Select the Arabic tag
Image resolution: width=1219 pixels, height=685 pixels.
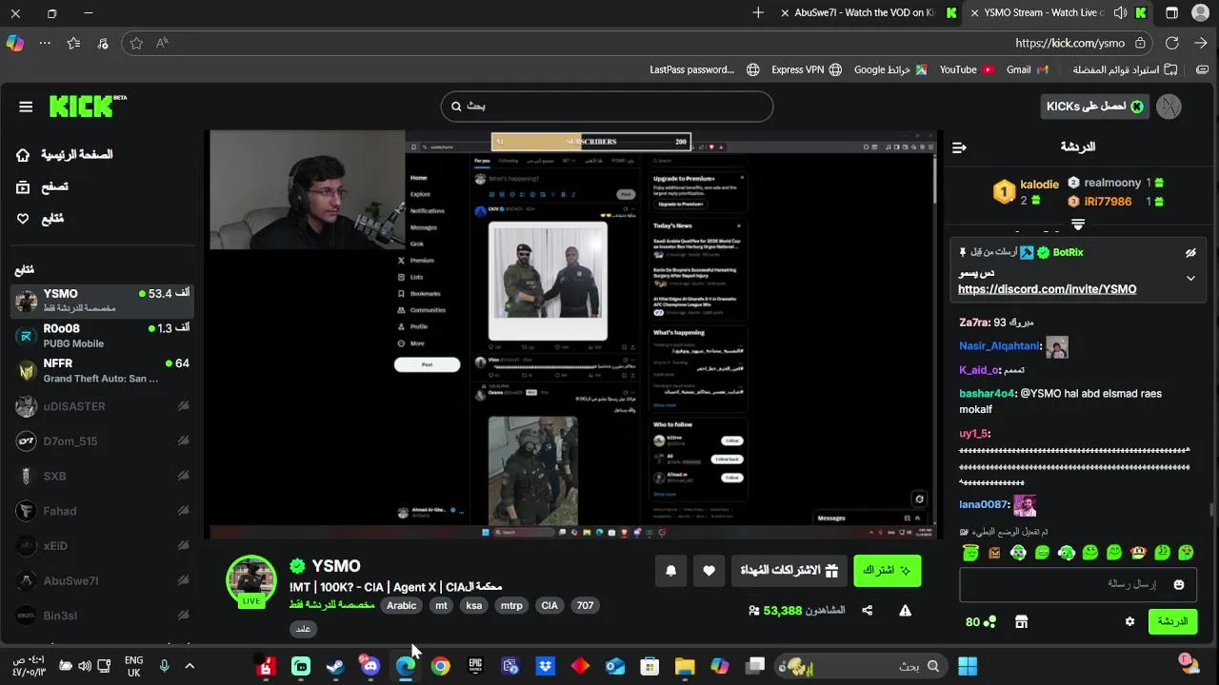click(401, 605)
